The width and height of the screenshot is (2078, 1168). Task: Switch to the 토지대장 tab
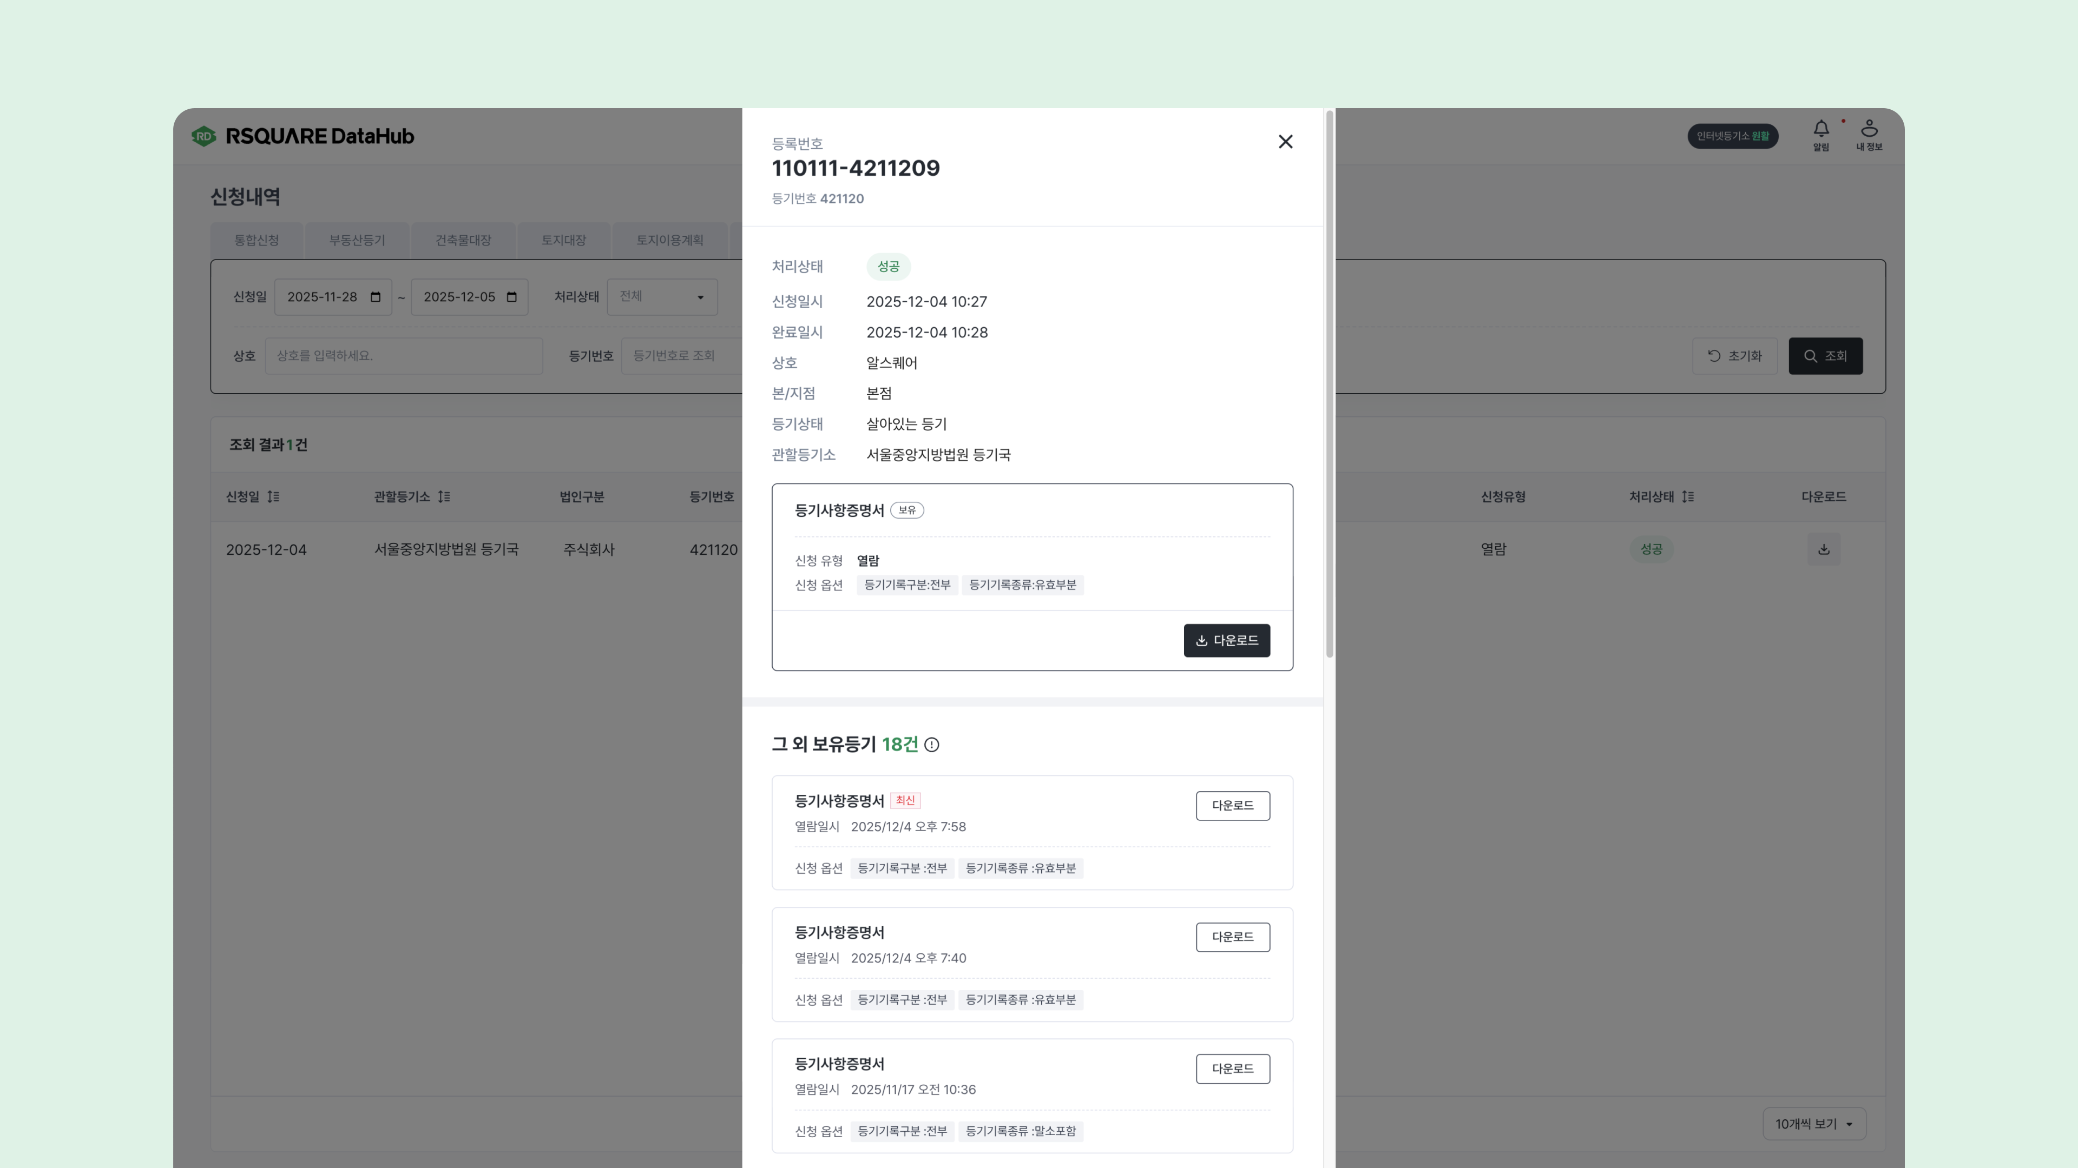[x=563, y=240]
